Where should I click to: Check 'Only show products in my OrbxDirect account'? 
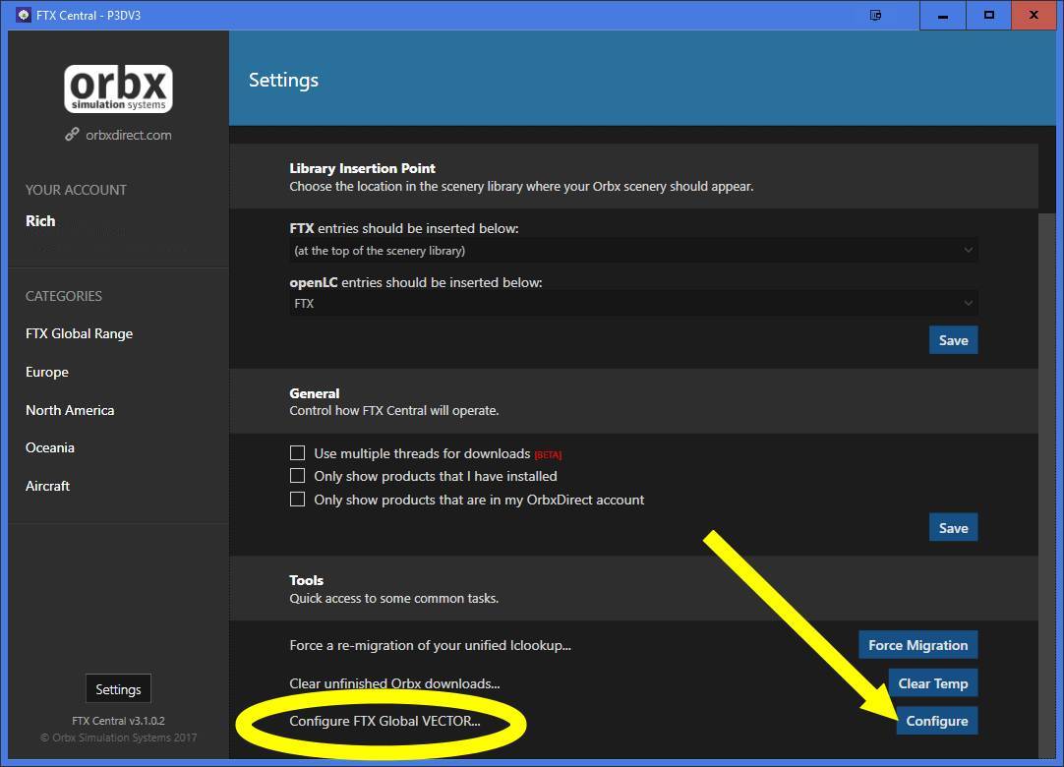[x=297, y=500]
